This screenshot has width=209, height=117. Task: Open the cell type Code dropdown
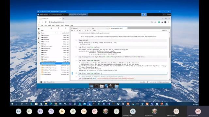tap(96, 31)
